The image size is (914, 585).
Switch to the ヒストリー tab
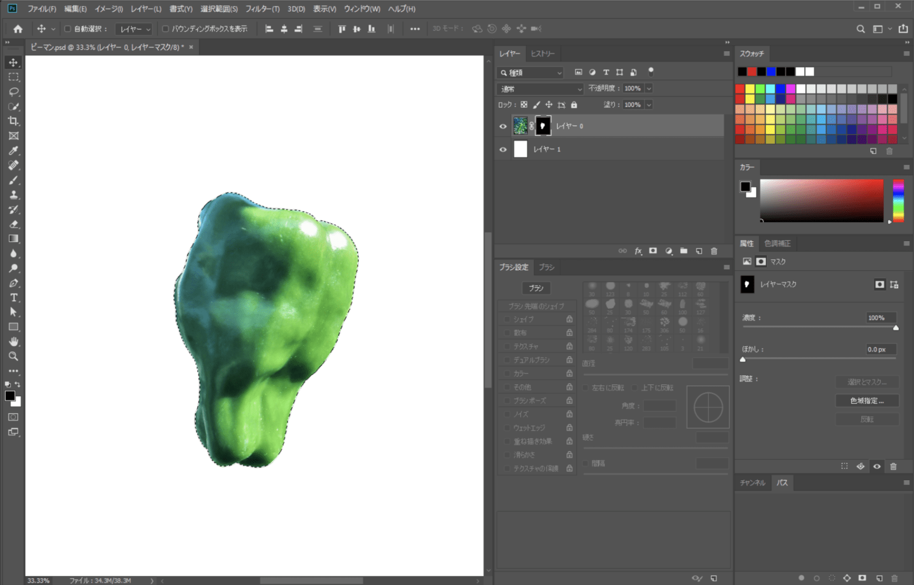pyautogui.click(x=542, y=54)
